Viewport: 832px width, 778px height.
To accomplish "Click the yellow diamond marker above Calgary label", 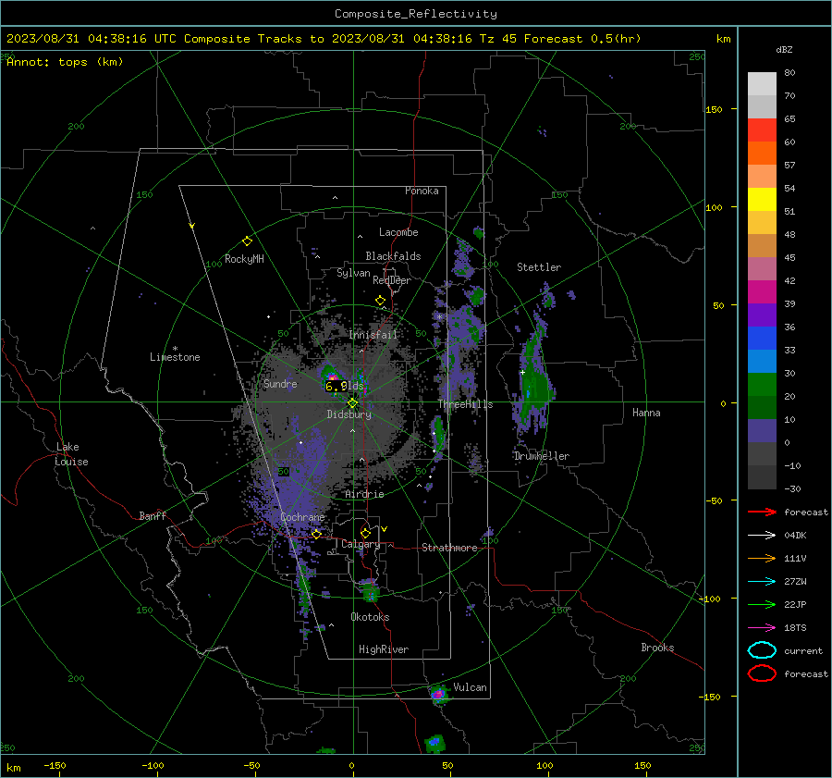I will click(365, 533).
